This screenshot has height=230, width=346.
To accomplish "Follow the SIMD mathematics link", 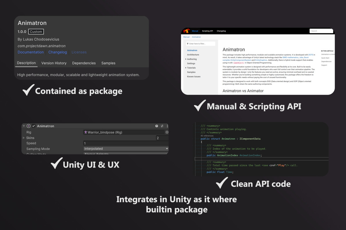I will pos(290,57).
